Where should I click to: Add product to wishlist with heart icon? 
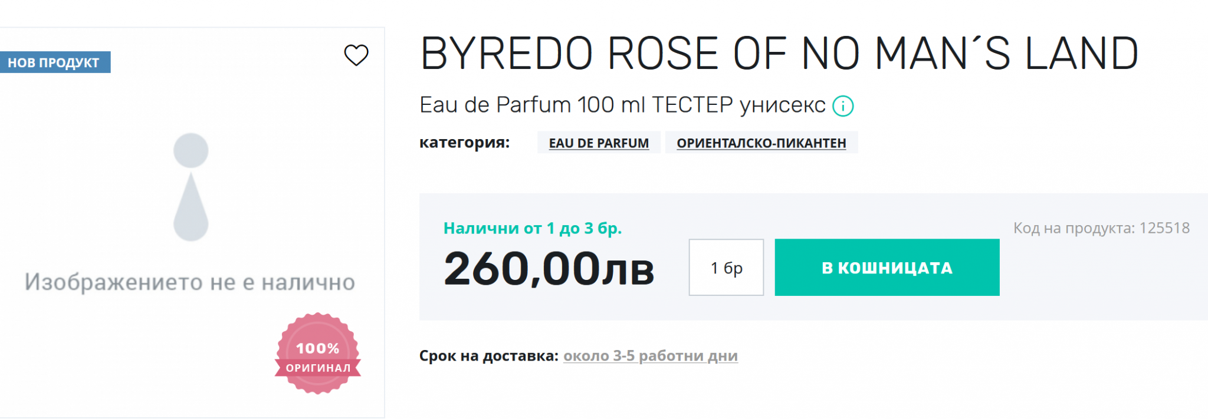pos(356,55)
